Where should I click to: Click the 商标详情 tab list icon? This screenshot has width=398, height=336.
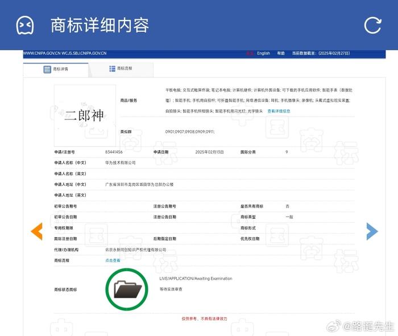click(47, 69)
